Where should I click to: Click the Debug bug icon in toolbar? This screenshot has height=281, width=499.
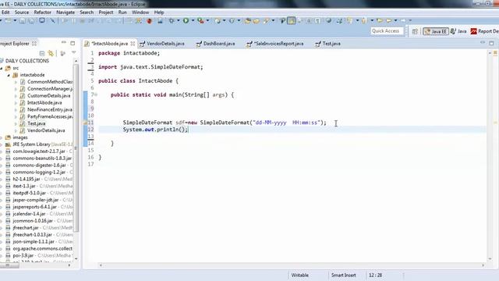click(149, 21)
